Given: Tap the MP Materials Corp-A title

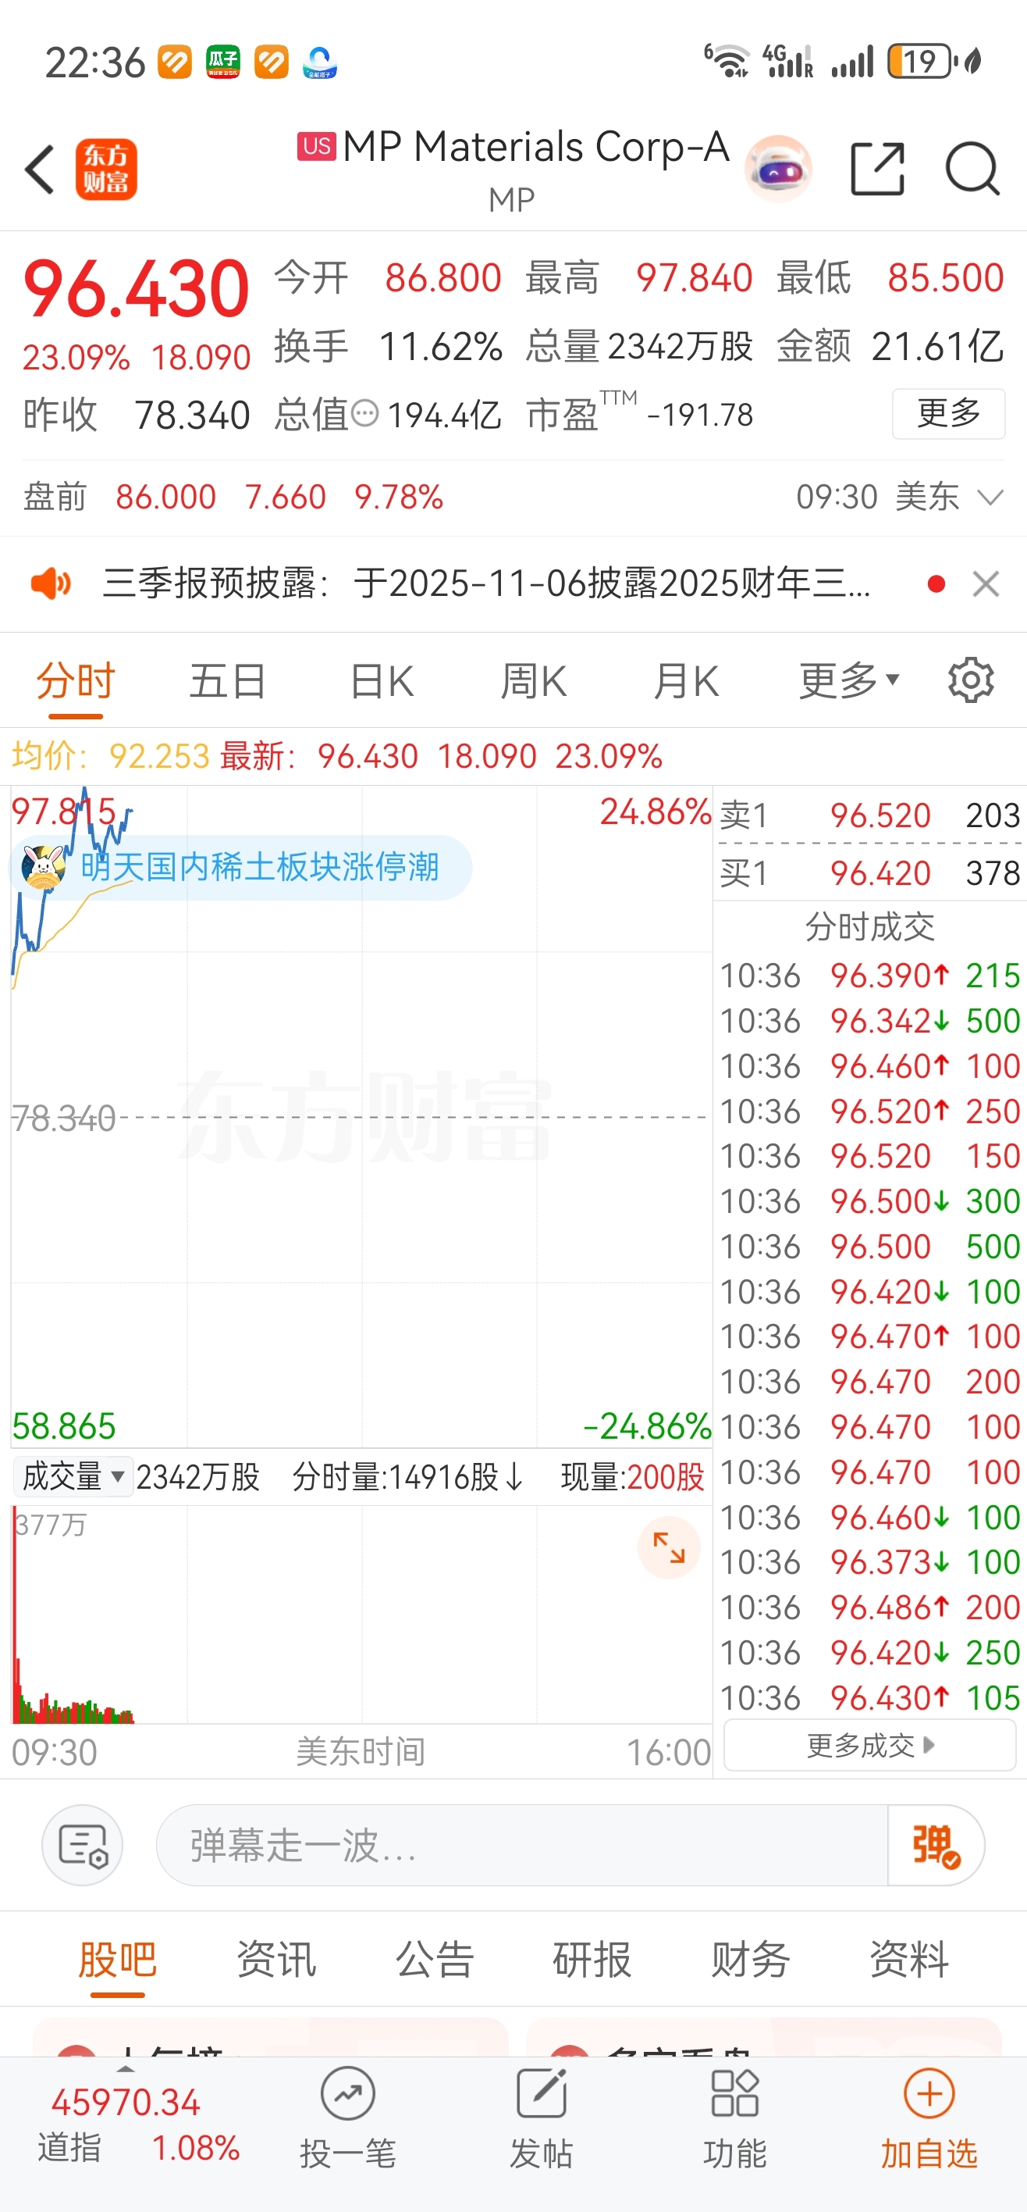Looking at the screenshot, I should point(536,147).
